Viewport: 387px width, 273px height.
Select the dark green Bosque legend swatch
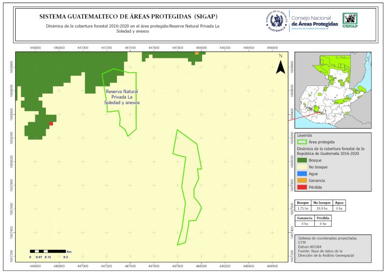click(301, 160)
